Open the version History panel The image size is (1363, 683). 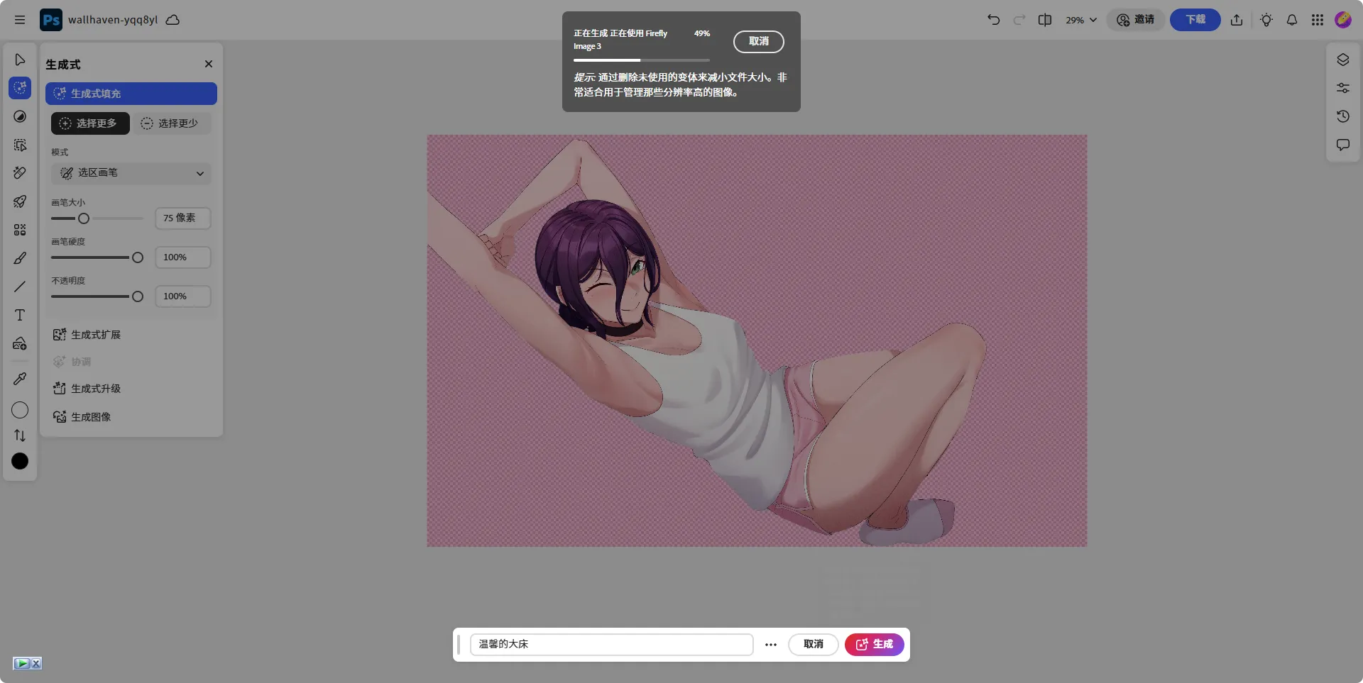[x=1342, y=116]
